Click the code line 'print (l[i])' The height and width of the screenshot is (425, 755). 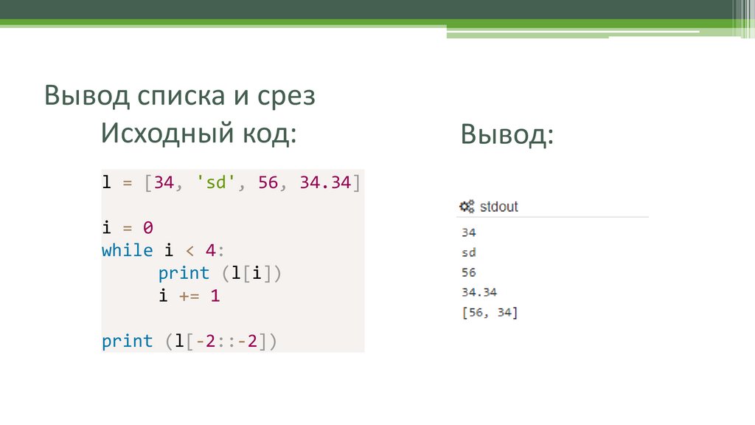(220, 273)
